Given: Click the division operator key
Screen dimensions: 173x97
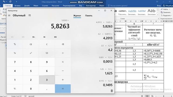Looking at the screenshot, I should click(x=63, y=53).
